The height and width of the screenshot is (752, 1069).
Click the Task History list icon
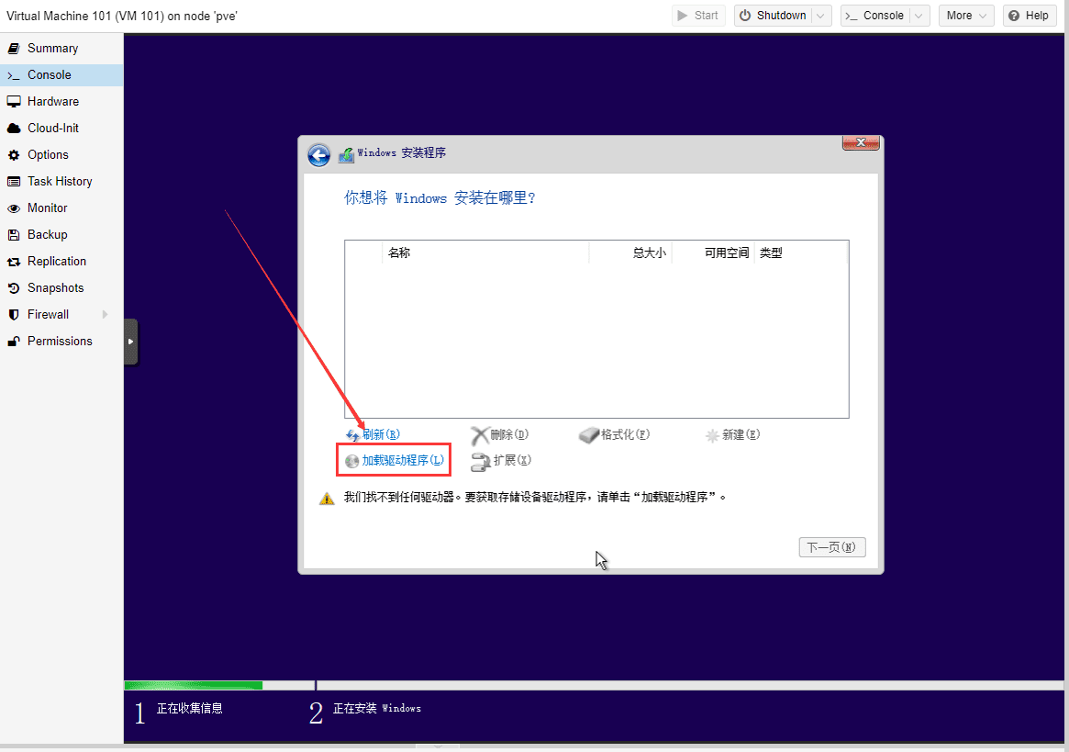click(x=14, y=182)
